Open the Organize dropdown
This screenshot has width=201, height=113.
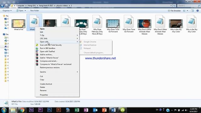coord(7,11)
